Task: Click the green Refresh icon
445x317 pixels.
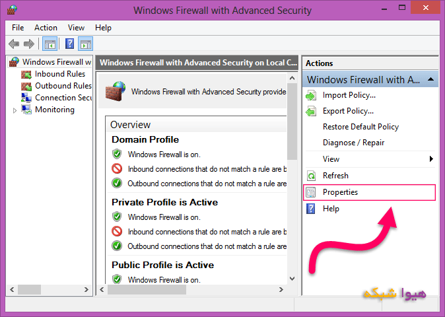Action: coord(311,176)
